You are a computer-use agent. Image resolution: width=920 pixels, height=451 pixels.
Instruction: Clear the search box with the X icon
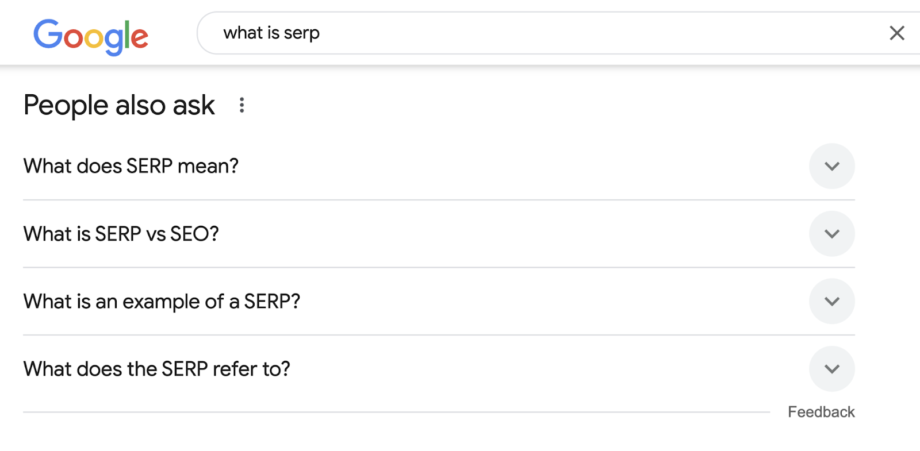tap(896, 33)
